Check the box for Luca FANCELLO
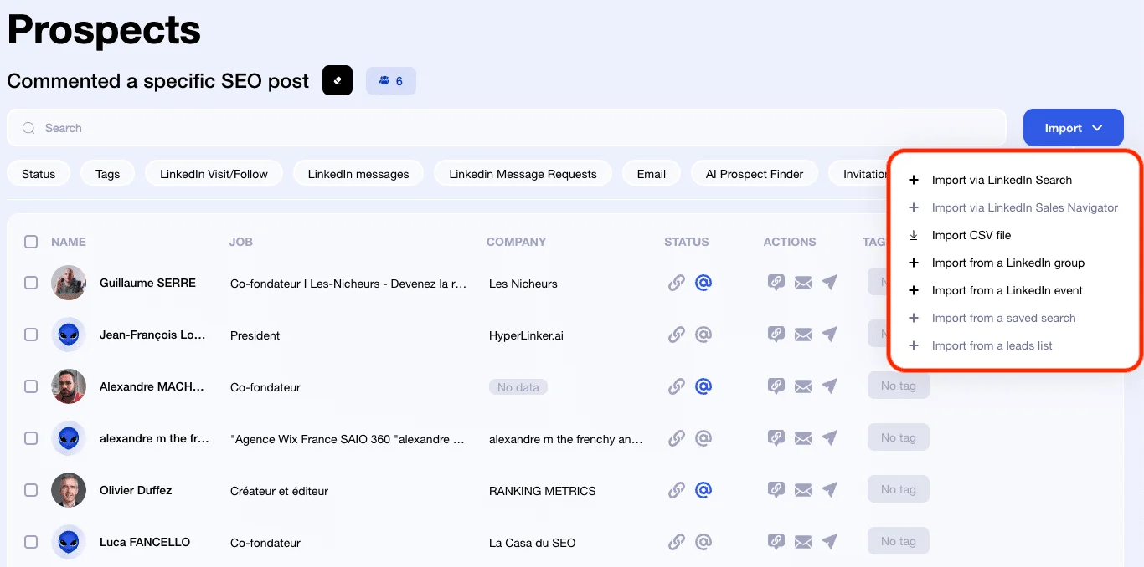The width and height of the screenshot is (1144, 567). 31,542
